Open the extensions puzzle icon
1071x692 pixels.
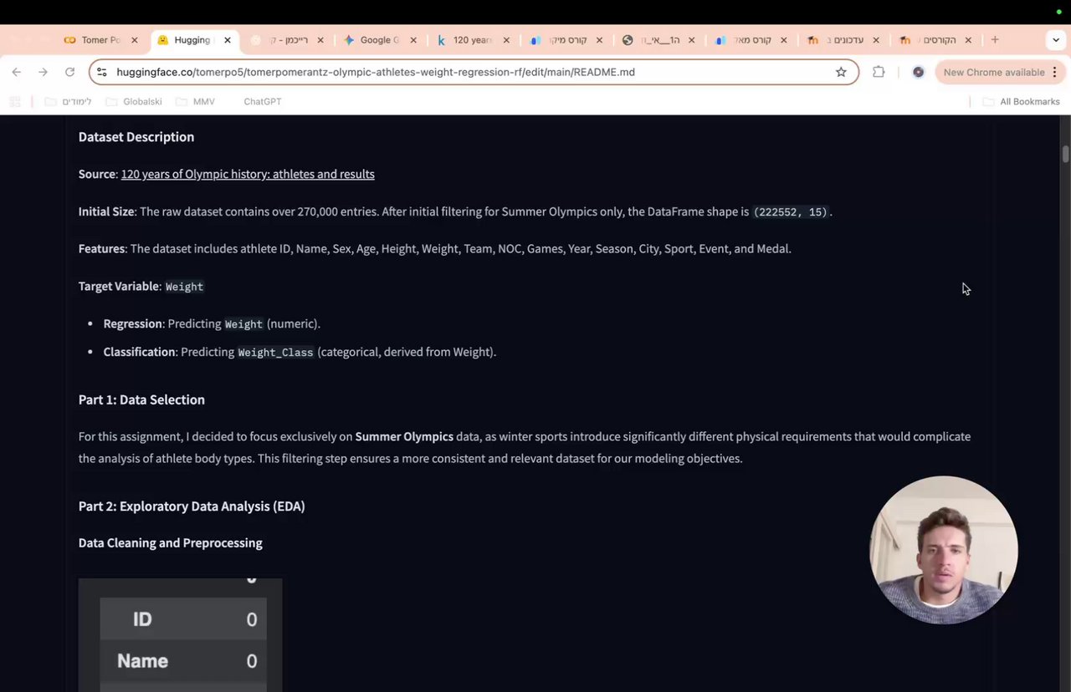(x=879, y=72)
